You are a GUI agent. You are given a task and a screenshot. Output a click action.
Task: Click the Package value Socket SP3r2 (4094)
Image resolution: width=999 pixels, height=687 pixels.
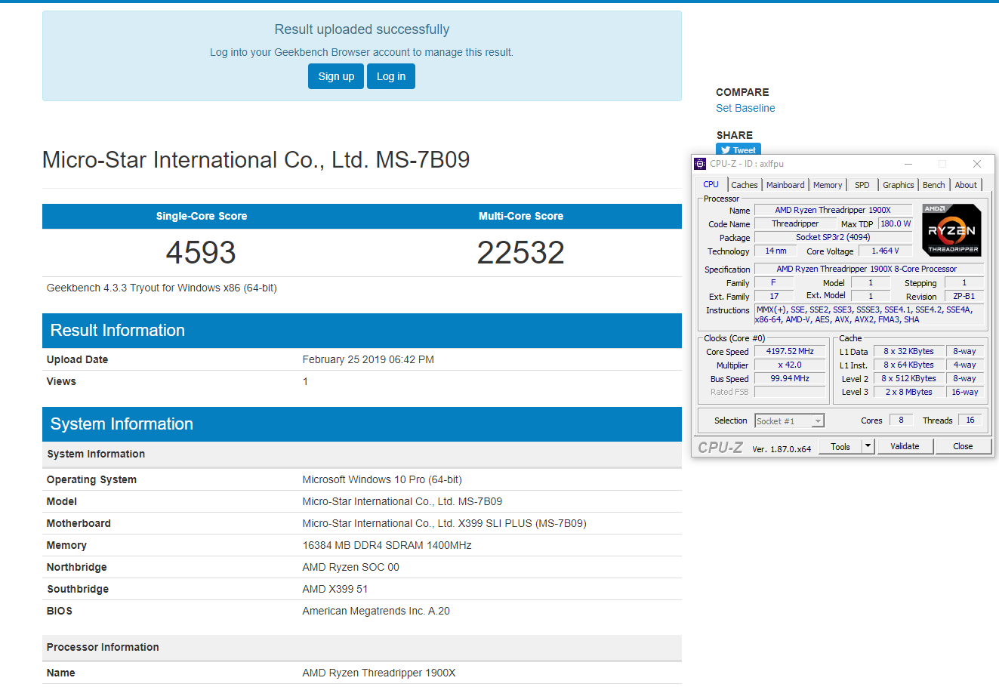[833, 237]
